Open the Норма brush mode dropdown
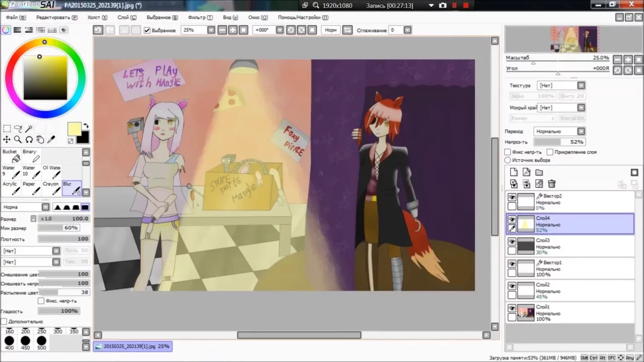The height and width of the screenshot is (362, 644). (x=25, y=207)
